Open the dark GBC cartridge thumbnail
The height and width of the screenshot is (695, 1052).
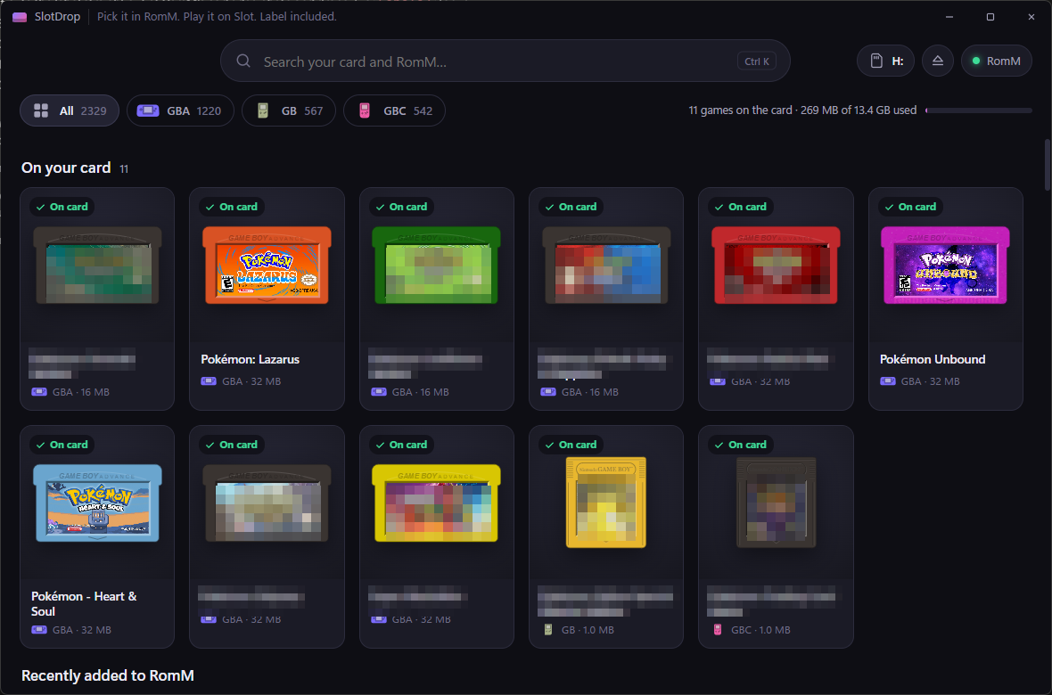tap(776, 503)
